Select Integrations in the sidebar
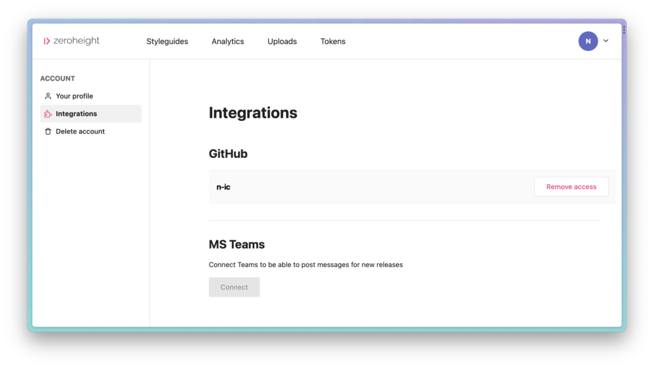This screenshot has width=654, height=368. (x=91, y=114)
